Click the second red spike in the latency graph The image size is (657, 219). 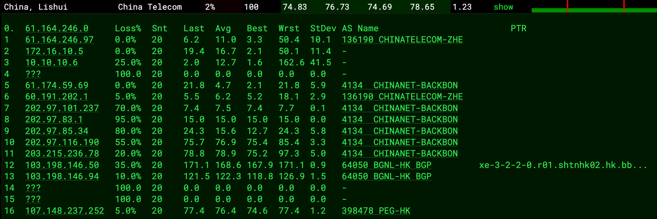point(624,6)
